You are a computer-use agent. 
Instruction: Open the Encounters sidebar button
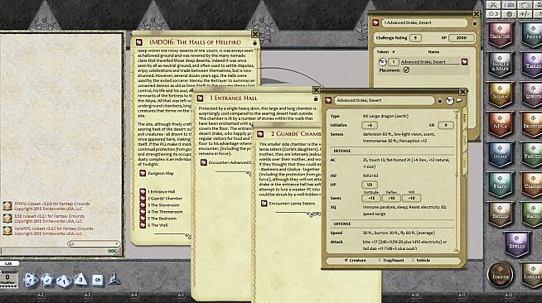532,124
